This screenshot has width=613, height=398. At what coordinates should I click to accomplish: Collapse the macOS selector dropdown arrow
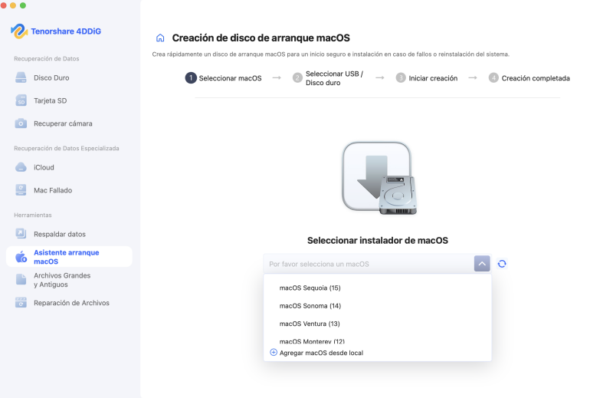coord(481,264)
